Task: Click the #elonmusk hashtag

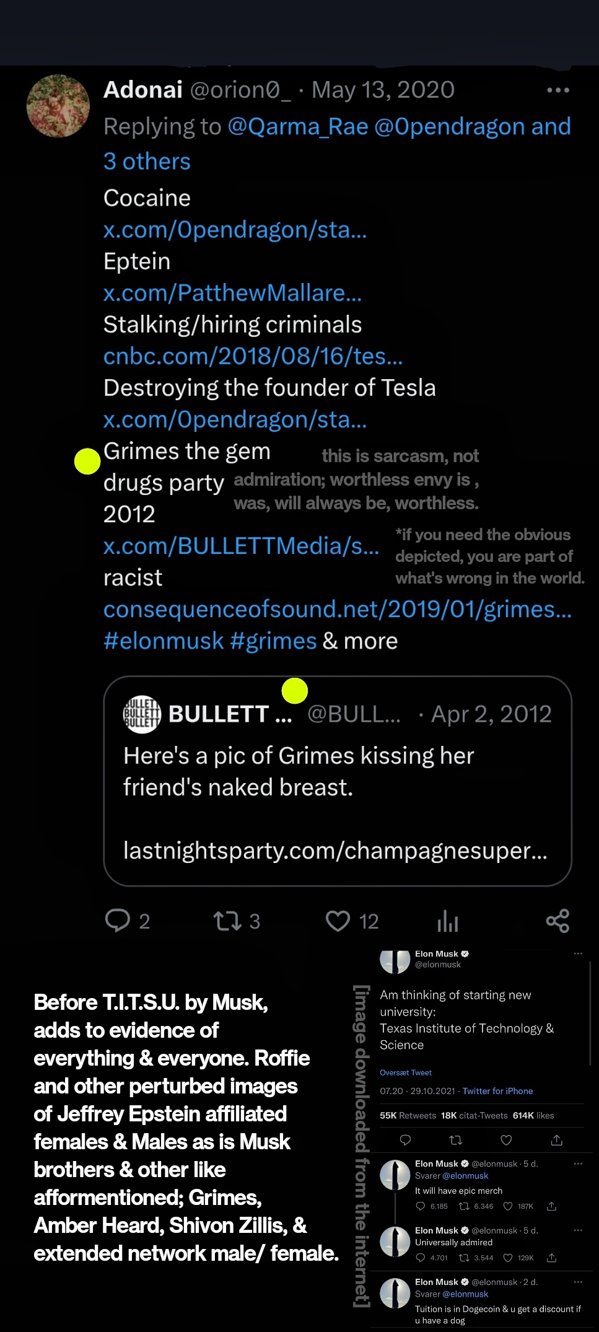Action: coord(164,641)
